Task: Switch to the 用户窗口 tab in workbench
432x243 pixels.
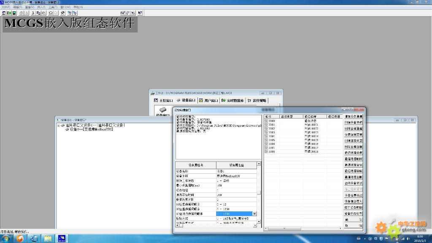Action: (x=208, y=100)
